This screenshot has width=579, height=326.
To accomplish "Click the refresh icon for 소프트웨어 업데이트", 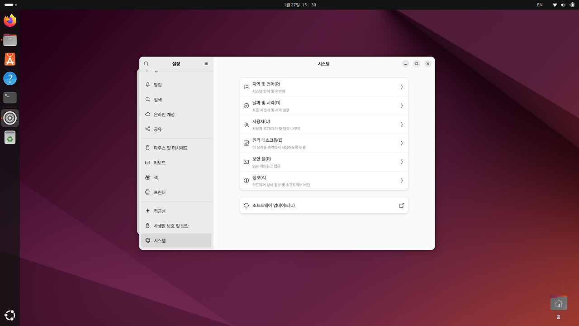I will coord(246,205).
